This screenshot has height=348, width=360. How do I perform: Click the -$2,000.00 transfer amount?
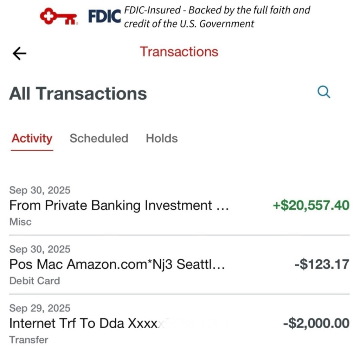[x=316, y=323]
